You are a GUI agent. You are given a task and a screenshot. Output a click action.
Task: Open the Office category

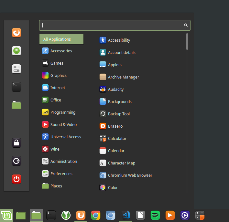(x=61, y=100)
